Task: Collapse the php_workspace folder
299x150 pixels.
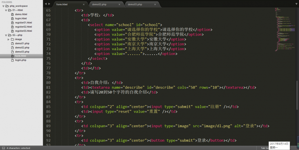Action: point(3,6)
